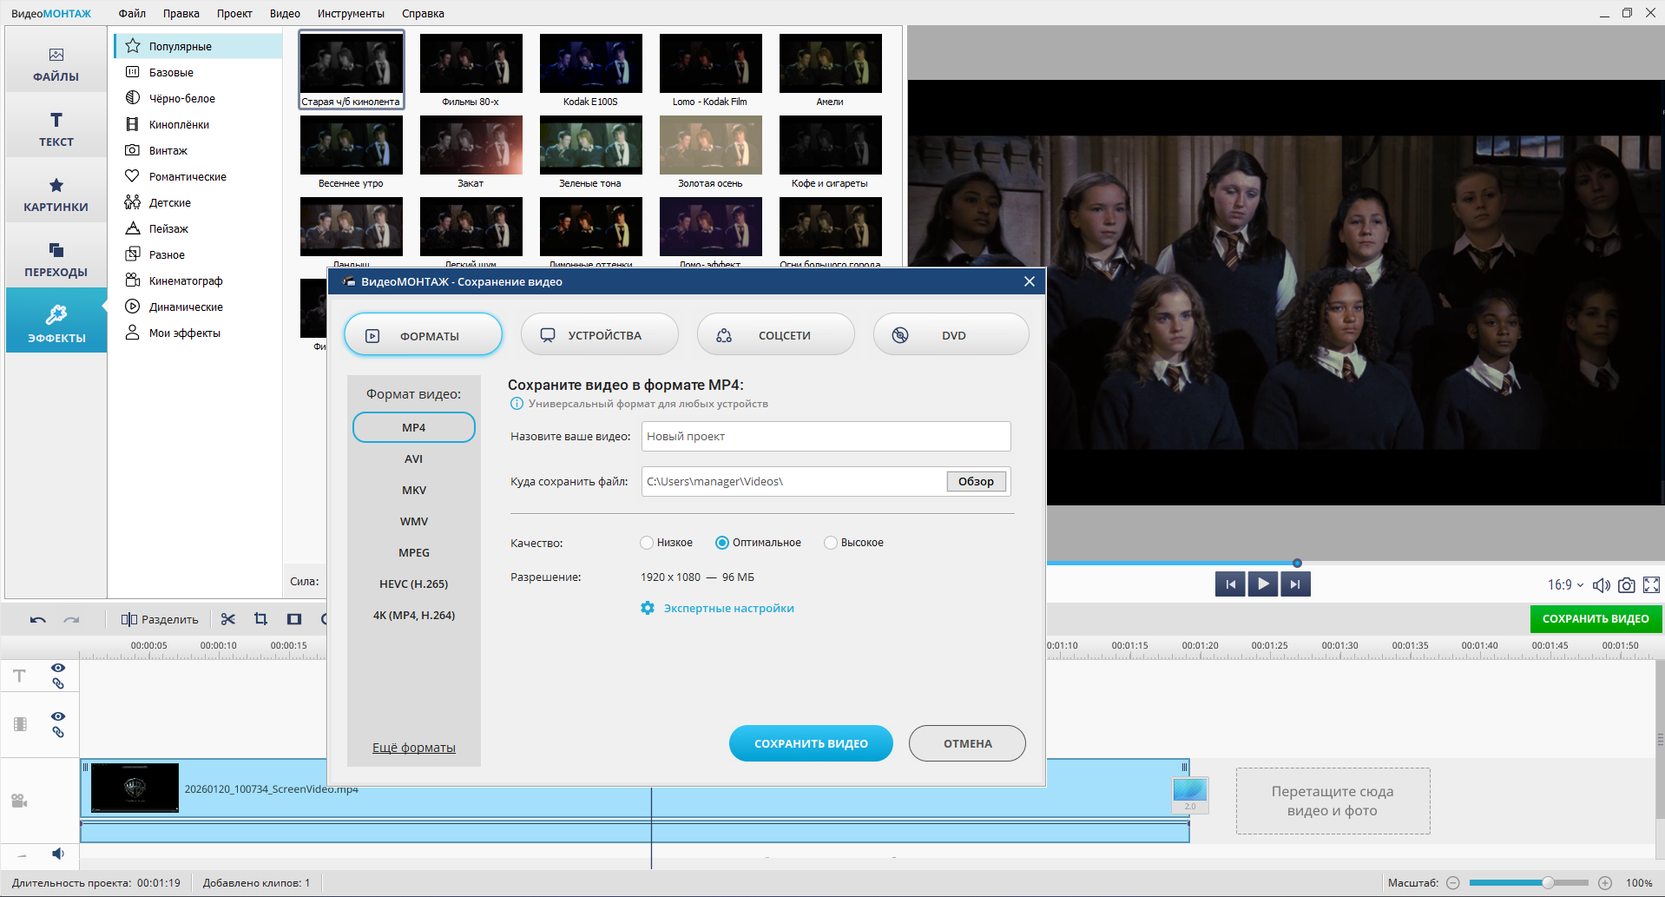Switch to the Соцсети tab
The image size is (1665, 897).
775,335
